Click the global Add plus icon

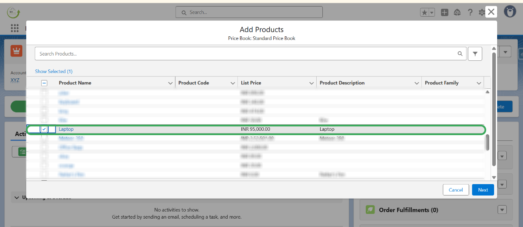(x=445, y=13)
